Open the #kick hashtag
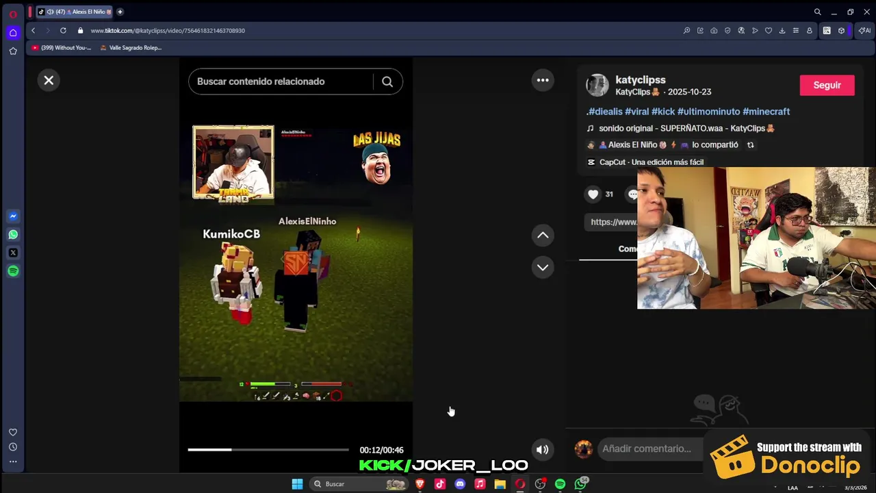The image size is (876, 493). [663, 112]
